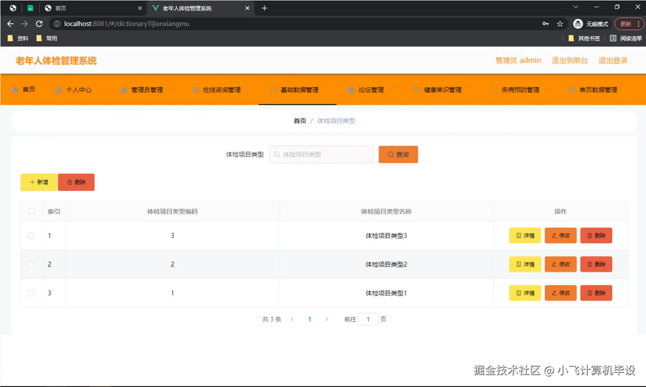Click the 管理员管理 megaphone icon
Viewport: 646px width, 387px height.
(123, 89)
